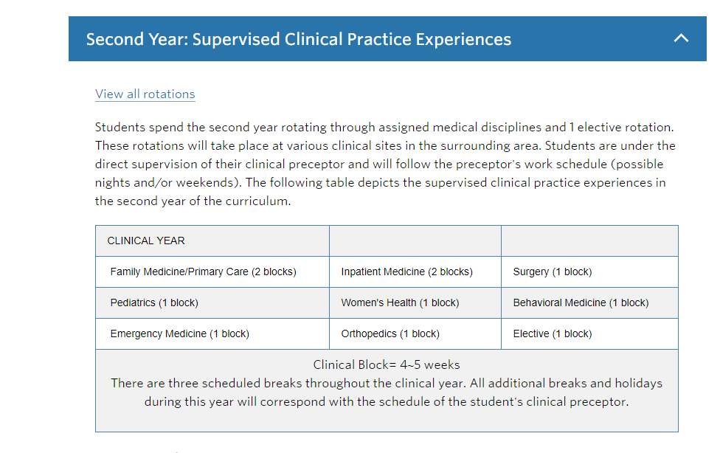Select the CLINICAL YEAR table header cell

point(146,241)
